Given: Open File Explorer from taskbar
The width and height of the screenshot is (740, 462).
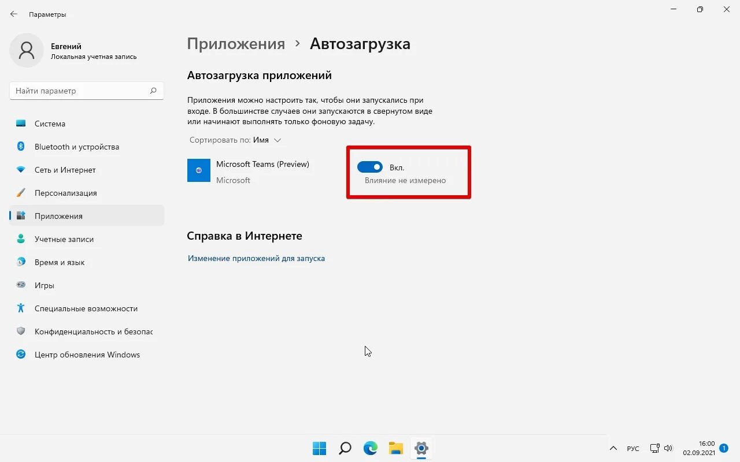Looking at the screenshot, I should 396,448.
